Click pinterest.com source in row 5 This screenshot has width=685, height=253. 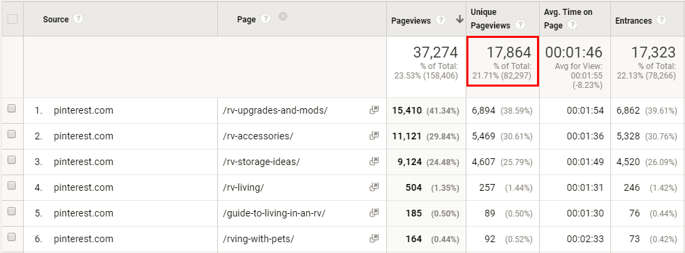click(84, 213)
